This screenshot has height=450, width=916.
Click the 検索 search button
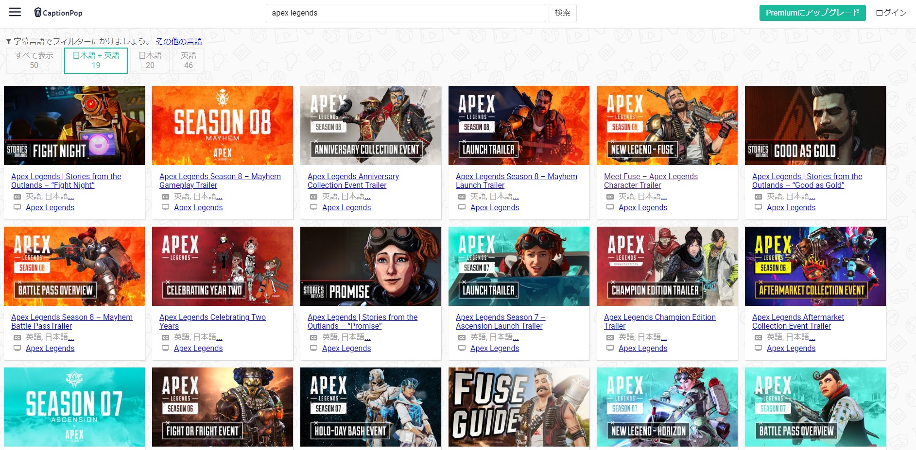coord(562,13)
